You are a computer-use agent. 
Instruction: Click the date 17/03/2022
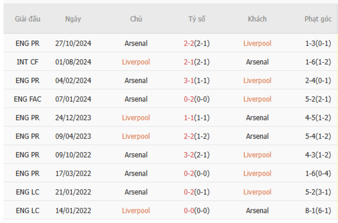tap(73, 174)
